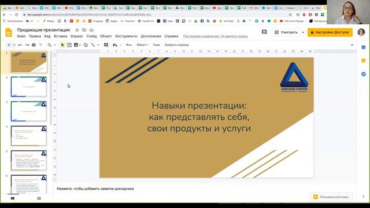This screenshot has width=370, height=208.
Task: Expand the image insert dropdown arrow
Action: click(80, 45)
